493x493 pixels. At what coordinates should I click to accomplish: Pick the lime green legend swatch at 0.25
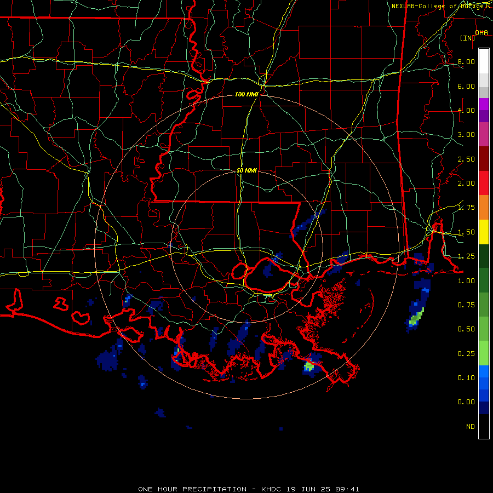point(484,353)
